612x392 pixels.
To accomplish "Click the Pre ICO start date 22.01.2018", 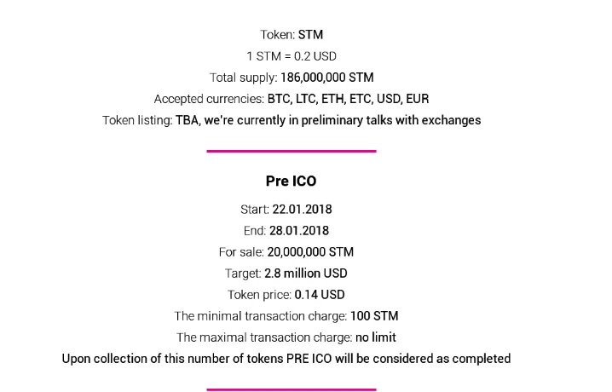I will [302, 210].
